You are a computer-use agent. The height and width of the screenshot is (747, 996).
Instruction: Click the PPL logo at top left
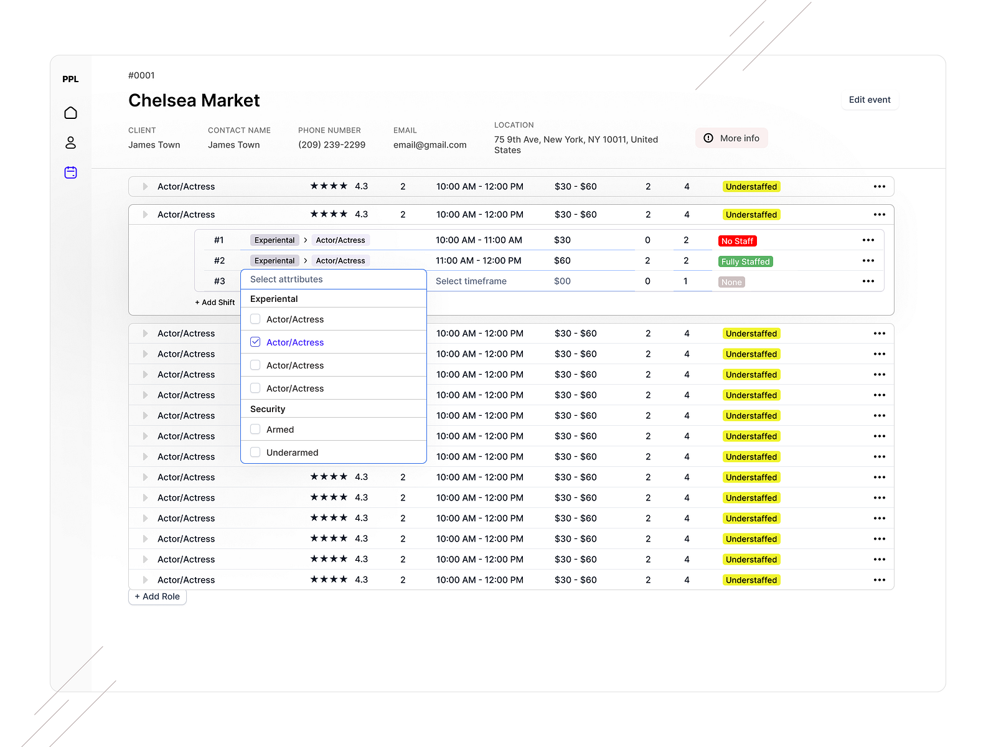point(70,79)
